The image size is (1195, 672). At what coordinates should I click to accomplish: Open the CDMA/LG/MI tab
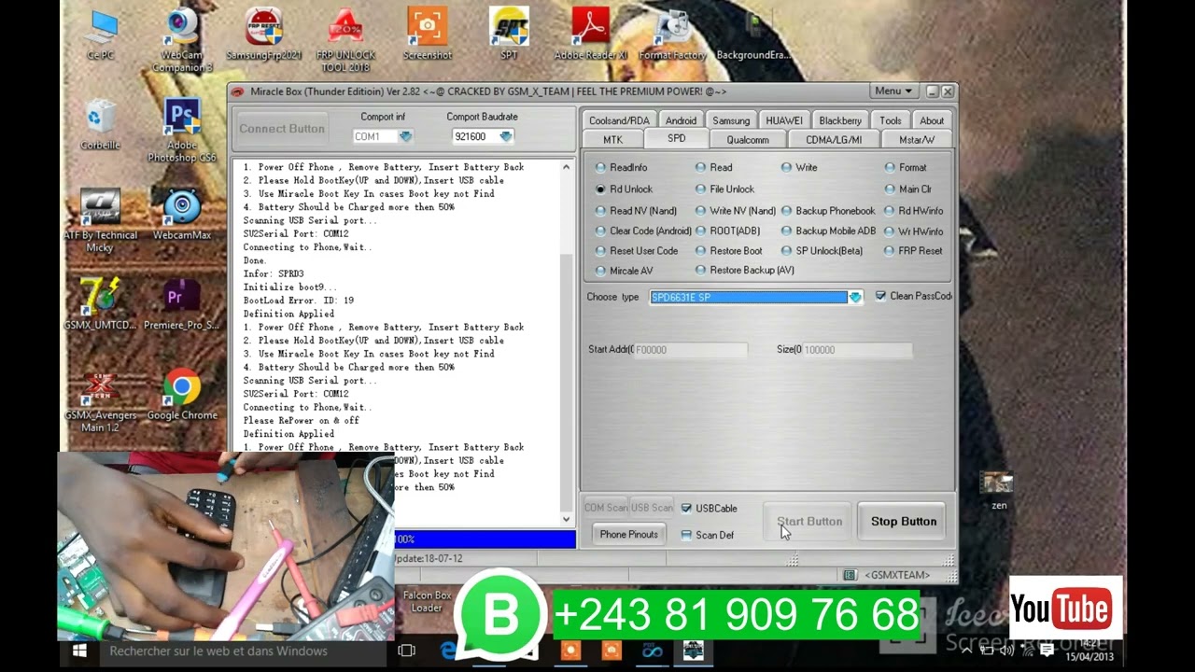click(834, 140)
